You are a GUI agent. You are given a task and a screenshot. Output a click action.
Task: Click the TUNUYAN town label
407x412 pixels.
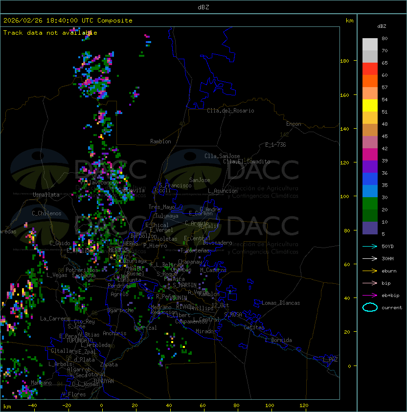click(x=103, y=381)
